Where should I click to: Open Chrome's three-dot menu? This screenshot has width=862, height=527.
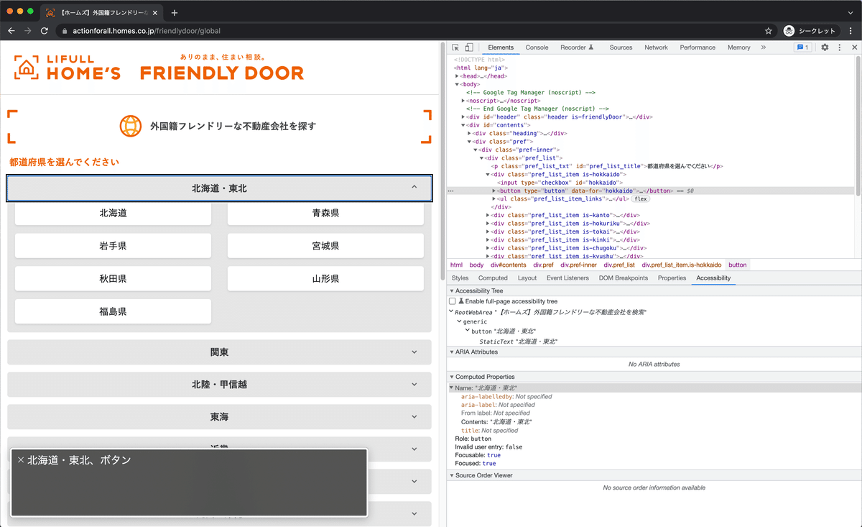(851, 31)
